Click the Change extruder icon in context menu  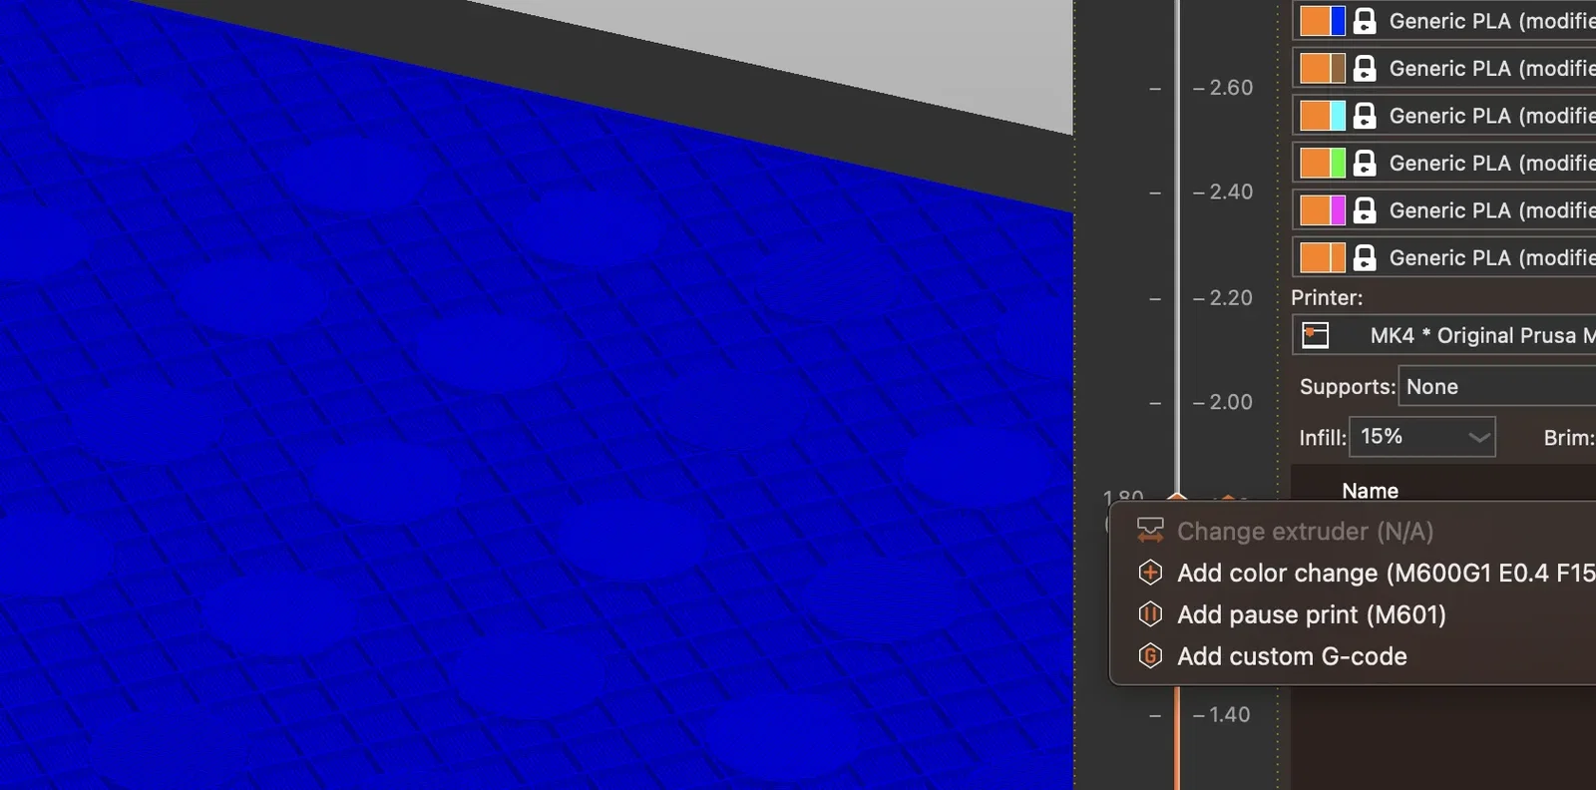(x=1150, y=531)
